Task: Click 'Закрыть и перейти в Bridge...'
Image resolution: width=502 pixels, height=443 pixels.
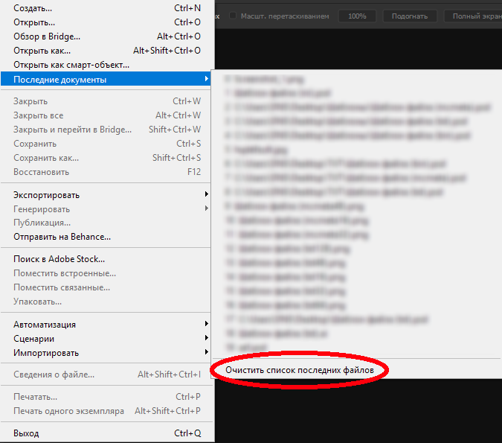Action: (106, 130)
